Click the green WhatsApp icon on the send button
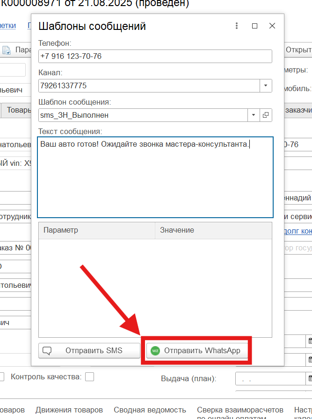 155,350
